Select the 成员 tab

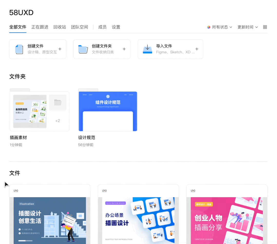(x=102, y=27)
